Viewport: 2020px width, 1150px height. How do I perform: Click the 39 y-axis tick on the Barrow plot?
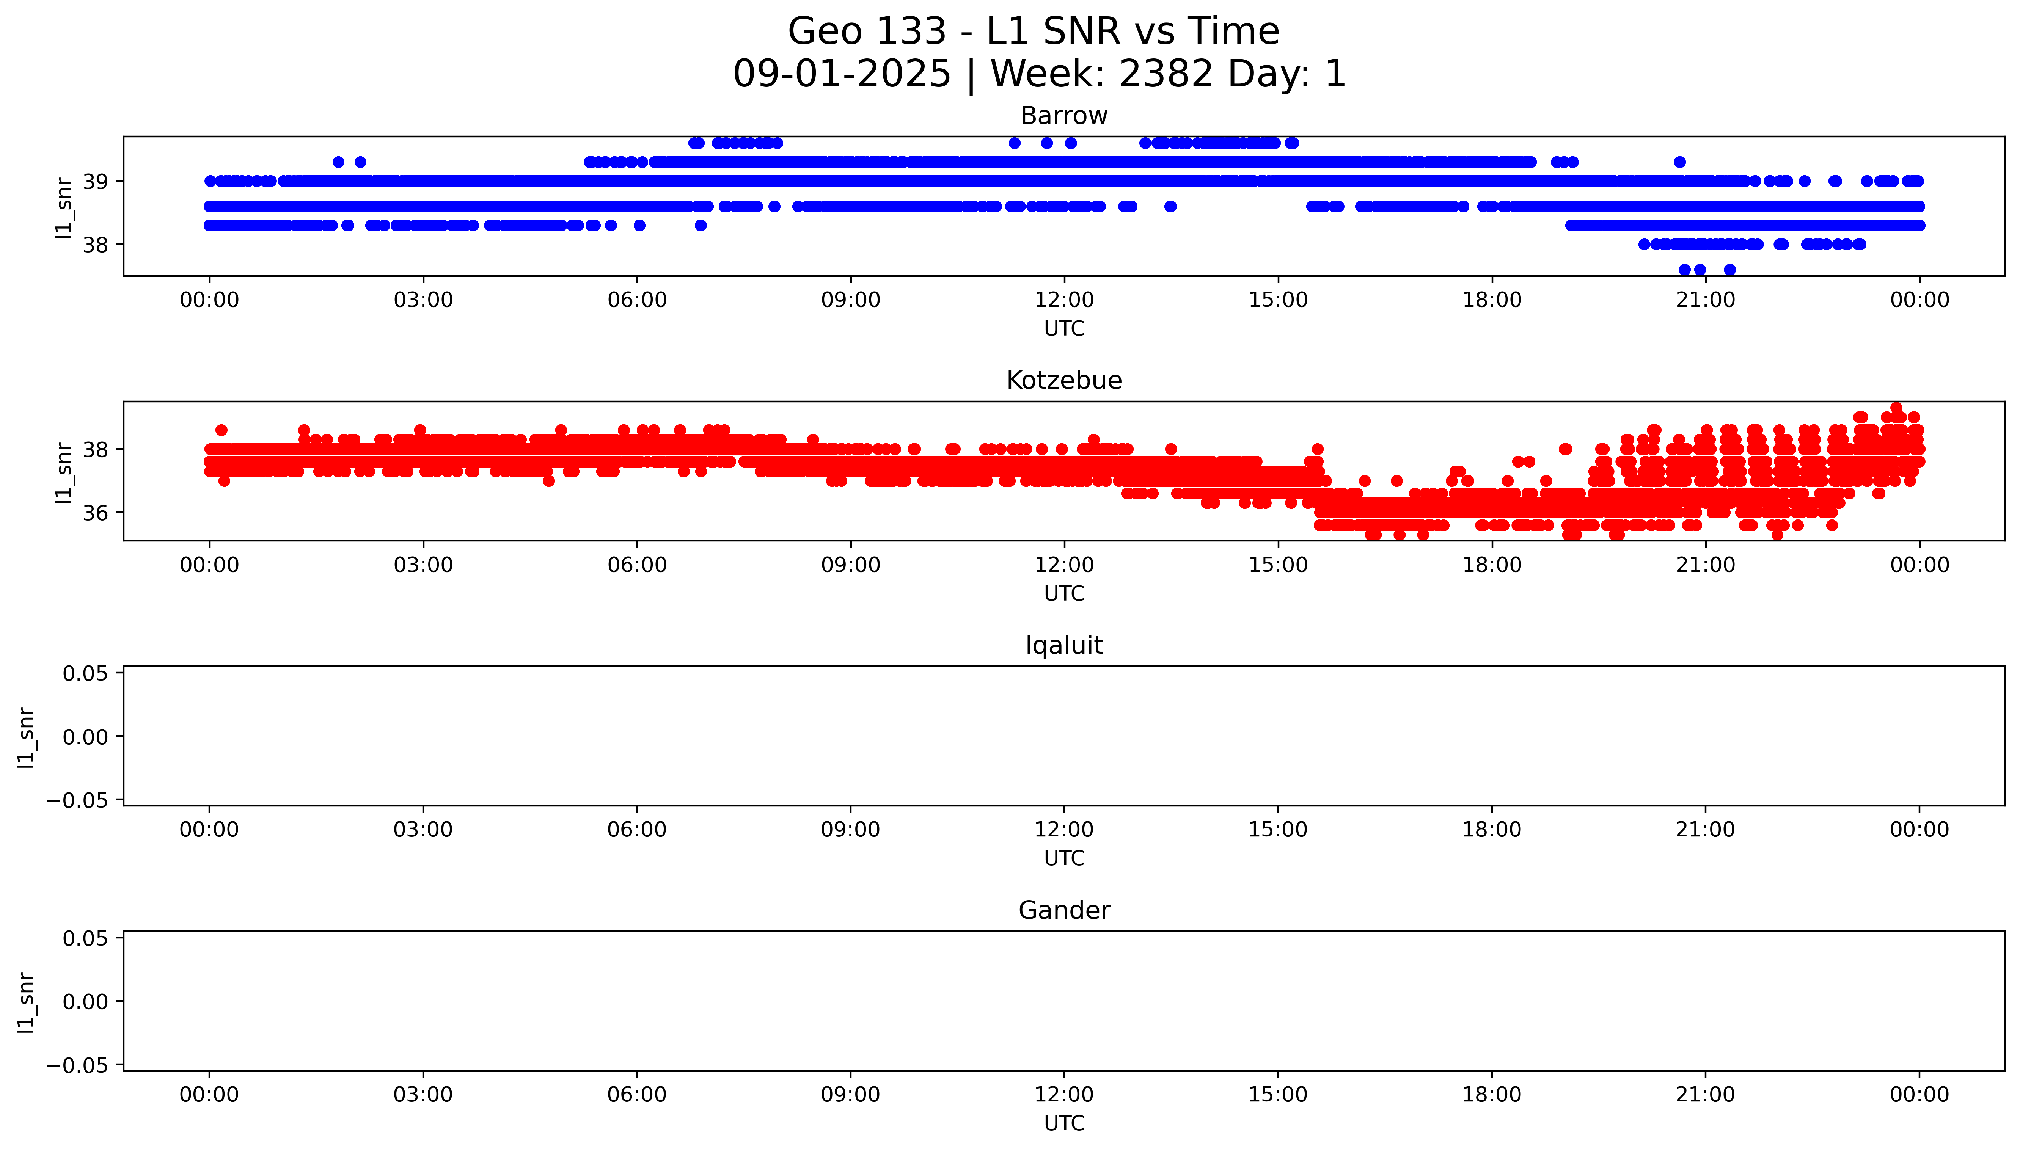click(96, 182)
